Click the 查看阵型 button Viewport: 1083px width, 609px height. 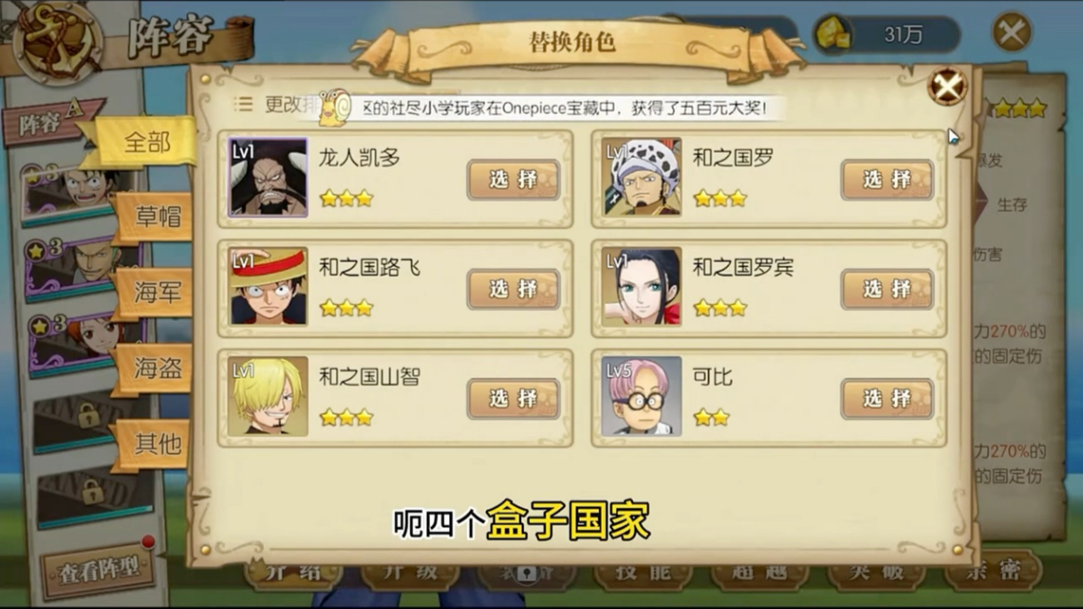(x=99, y=569)
